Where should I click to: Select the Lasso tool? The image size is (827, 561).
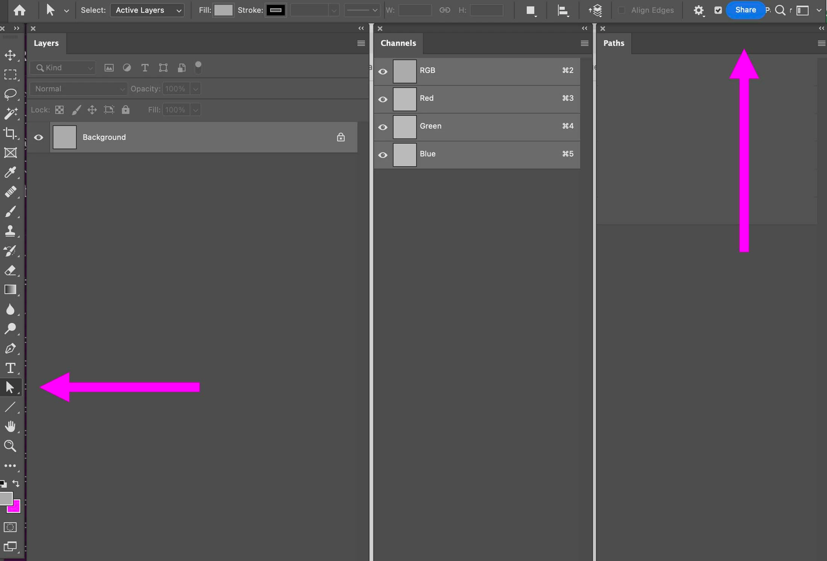10,94
